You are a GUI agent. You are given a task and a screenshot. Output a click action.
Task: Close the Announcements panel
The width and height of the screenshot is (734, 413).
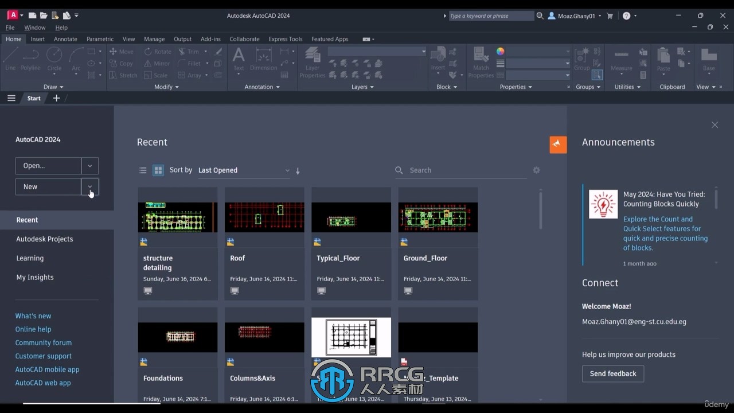(715, 125)
